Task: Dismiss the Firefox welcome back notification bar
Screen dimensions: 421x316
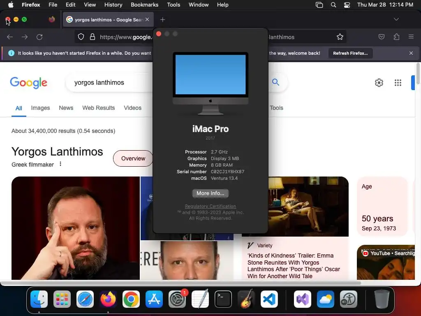Action: click(411, 53)
